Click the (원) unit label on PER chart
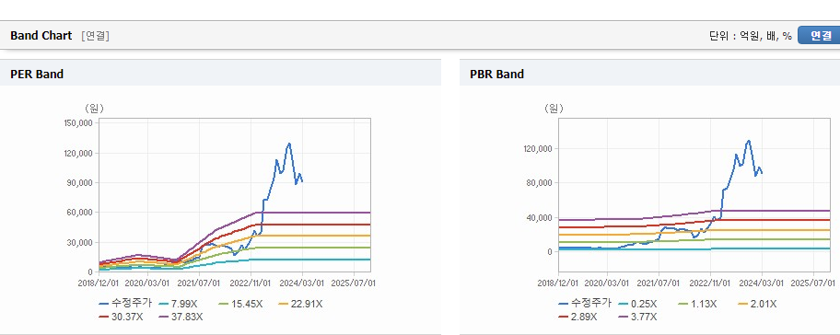The width and height of the screenshot is (840, 335). pyautogui.click(x=94, y=108)
